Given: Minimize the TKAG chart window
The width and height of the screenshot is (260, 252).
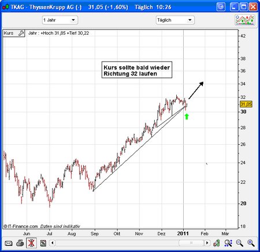Looking at the screenshot, I should point(234,7).
